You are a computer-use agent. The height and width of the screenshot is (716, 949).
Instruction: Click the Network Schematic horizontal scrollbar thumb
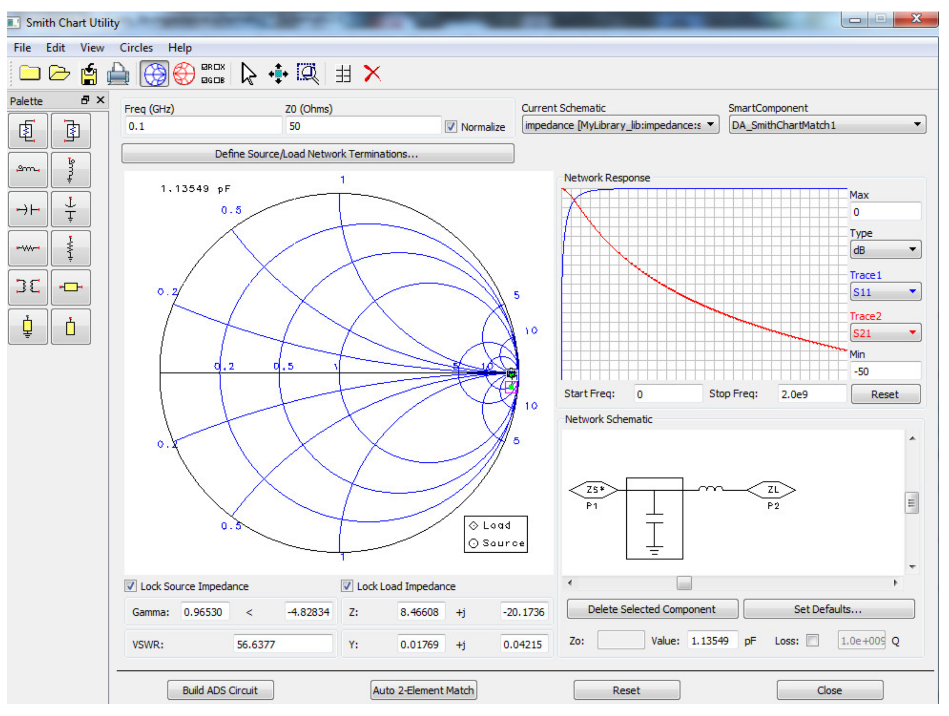(684, 583)
